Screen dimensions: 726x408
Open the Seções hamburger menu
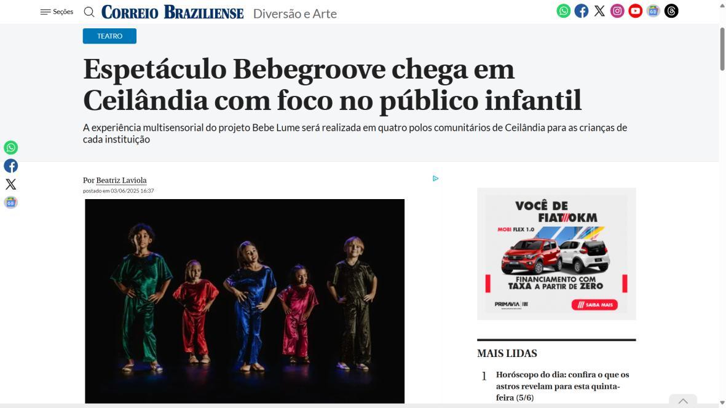click(57, 12)
